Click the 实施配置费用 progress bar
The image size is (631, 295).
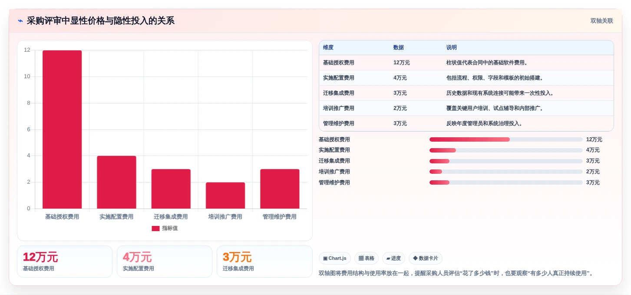point(506,150)
